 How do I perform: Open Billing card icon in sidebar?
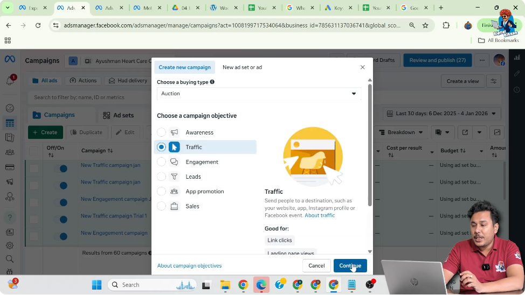pos(10,167)
